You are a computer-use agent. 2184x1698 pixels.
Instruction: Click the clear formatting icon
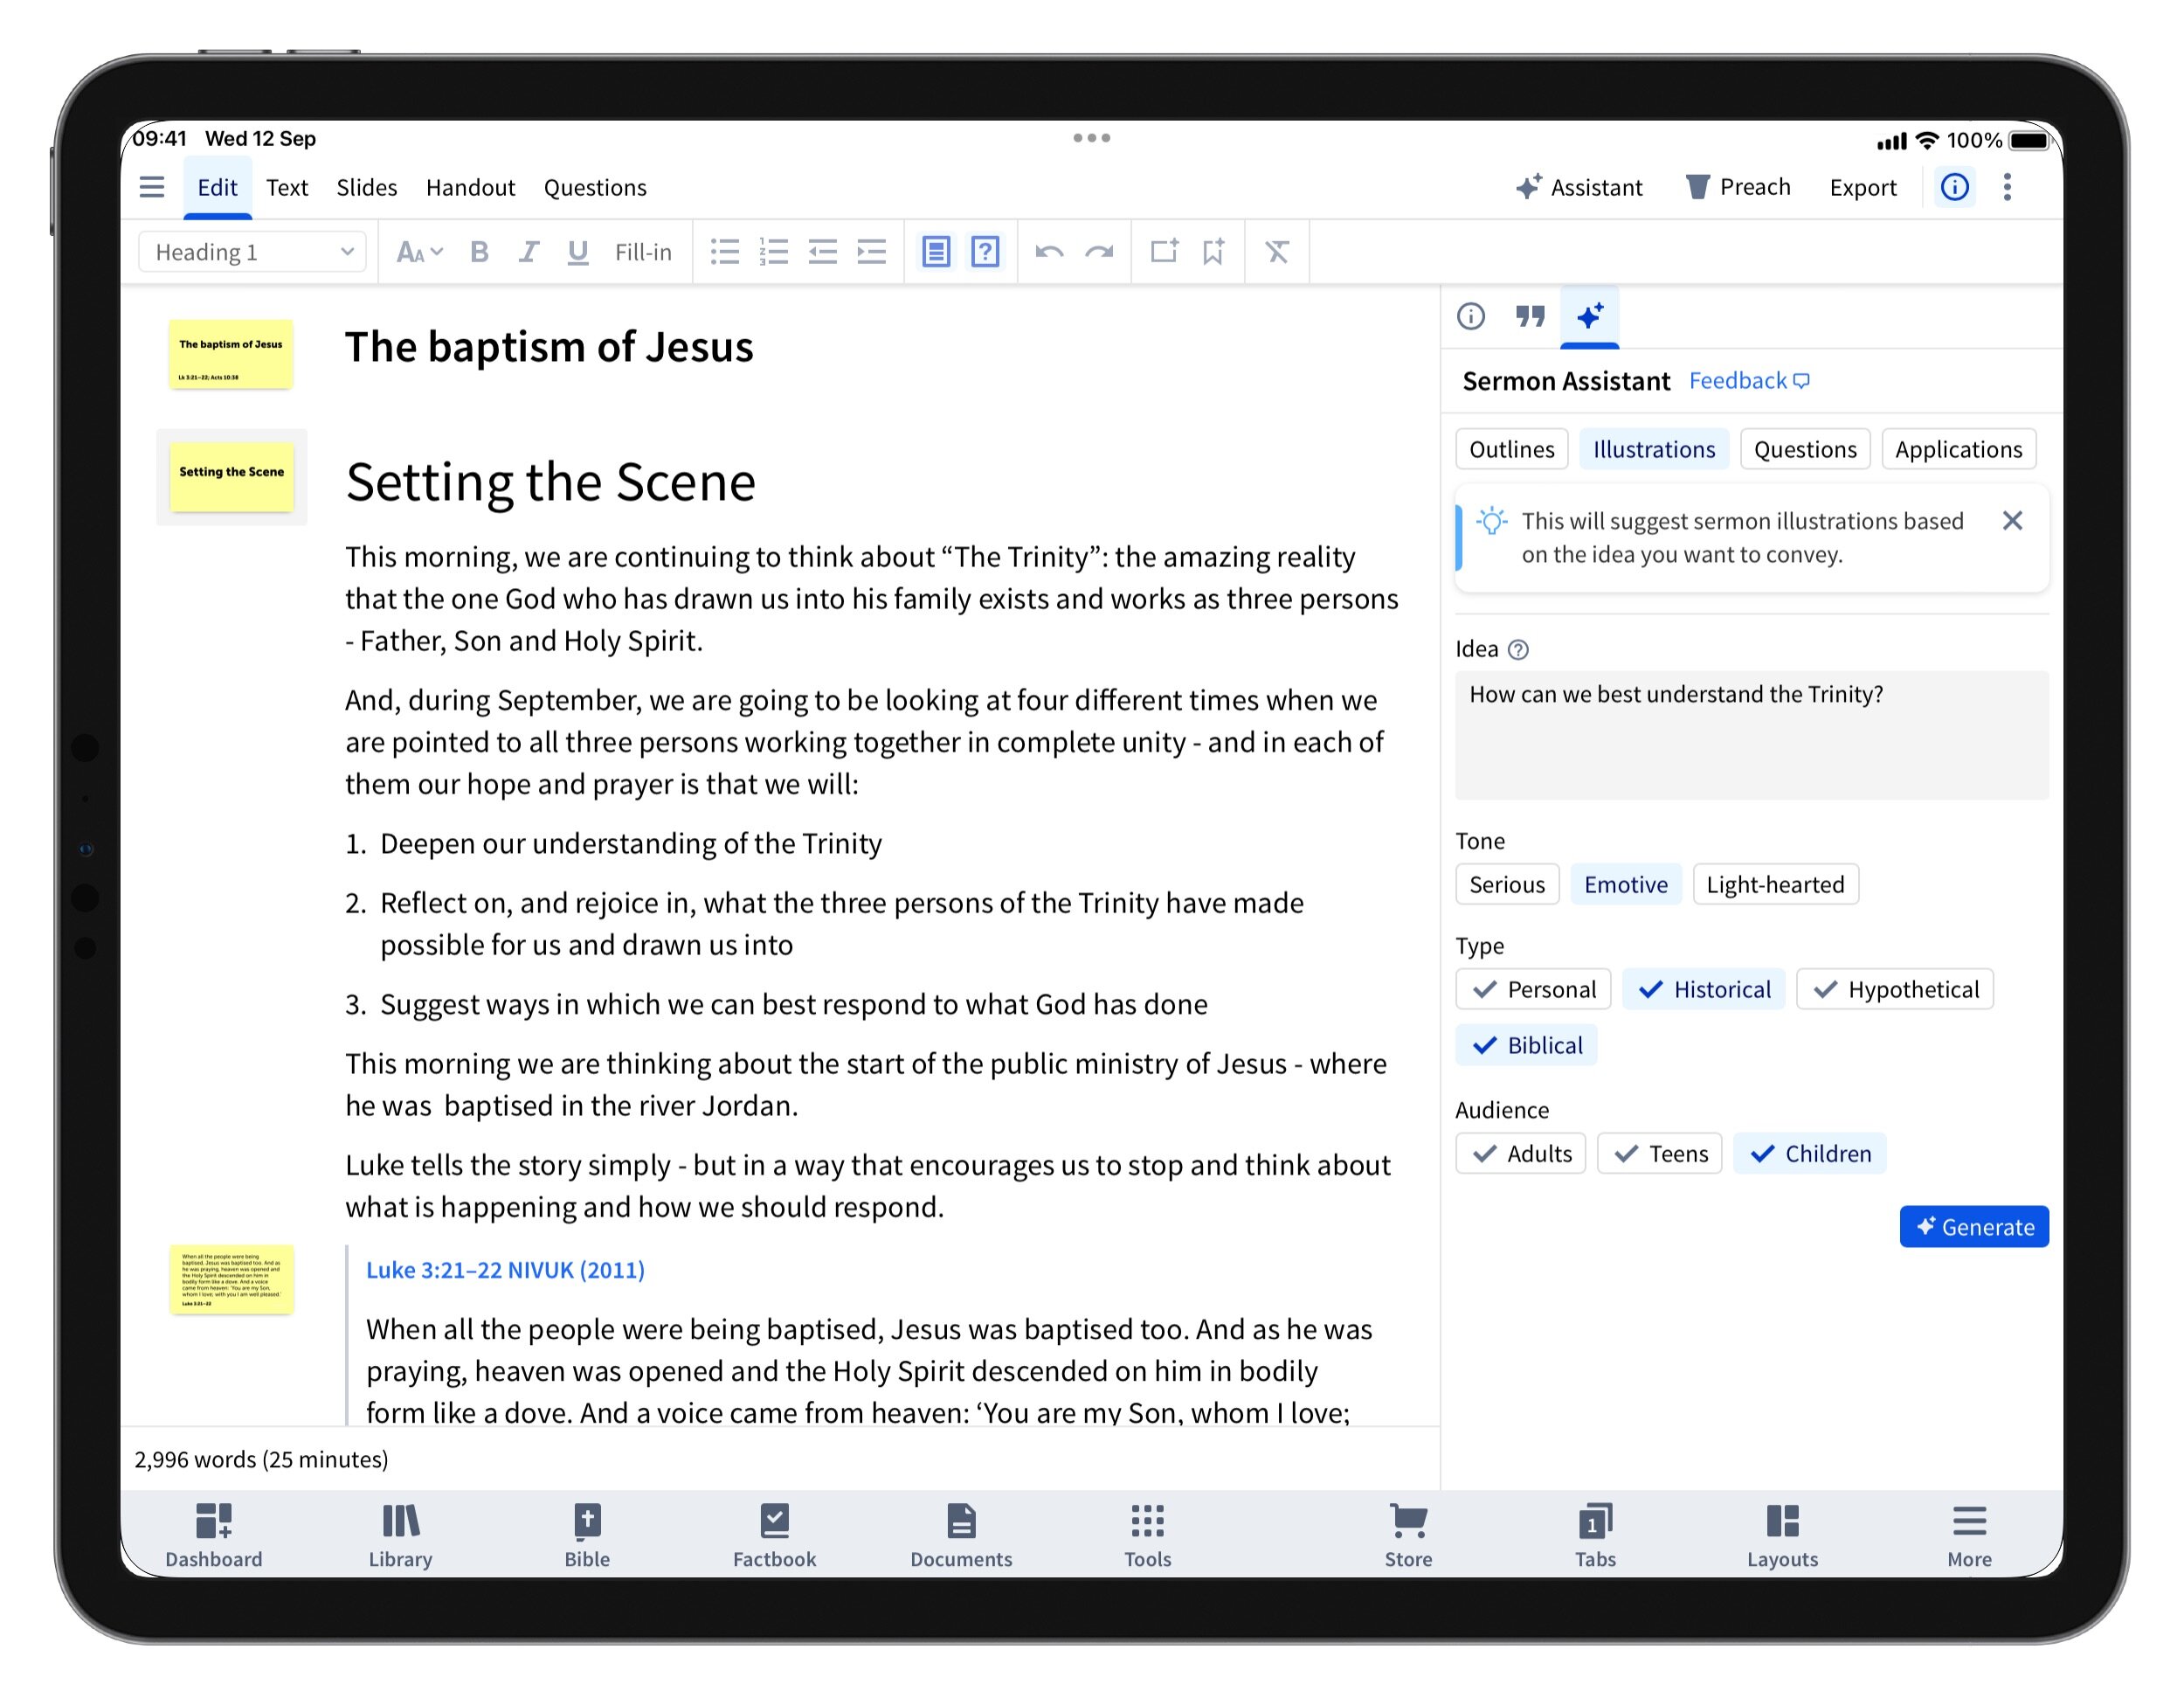click(x=1277, y=253)
